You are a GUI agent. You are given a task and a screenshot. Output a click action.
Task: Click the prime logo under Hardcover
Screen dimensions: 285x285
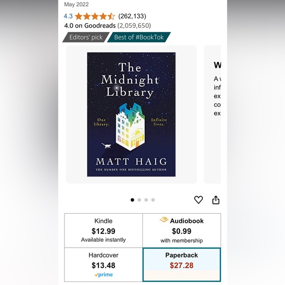[103, 275]
